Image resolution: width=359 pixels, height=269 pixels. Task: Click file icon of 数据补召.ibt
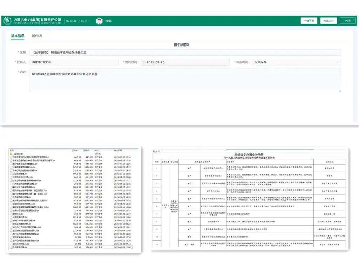coord(11,213)
